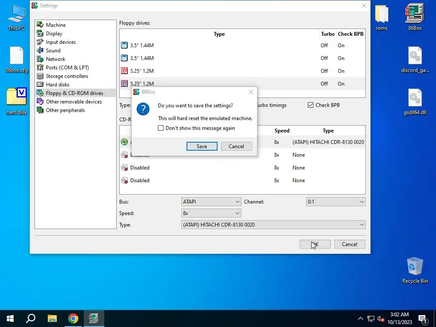Screen dimensions: 436x327
Task: Select the discord_ga... desktop file
Action: 415,60
